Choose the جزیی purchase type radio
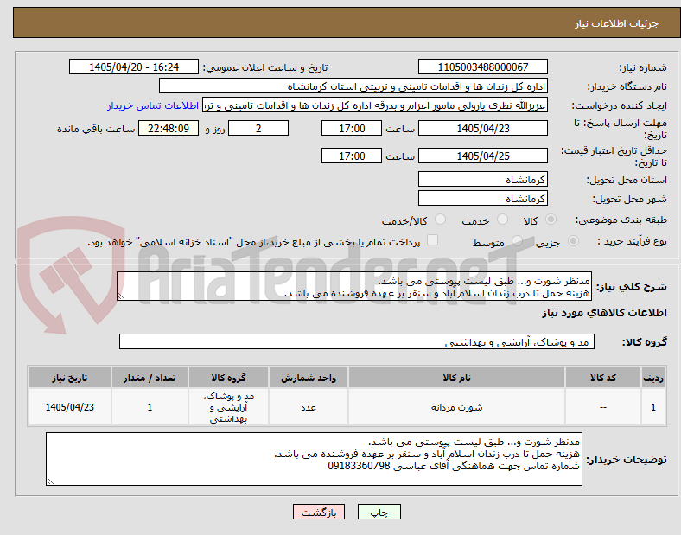 pos(573,240)
